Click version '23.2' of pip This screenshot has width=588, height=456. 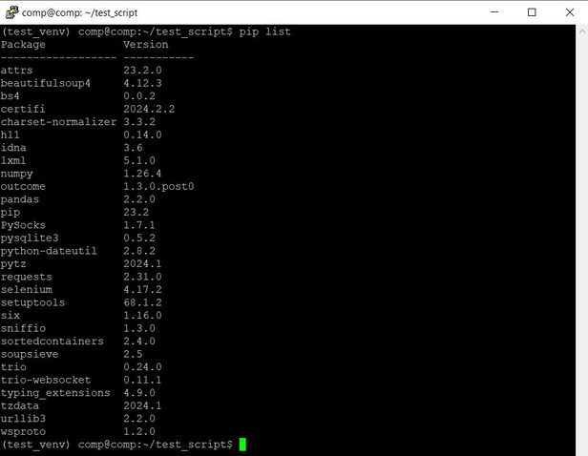pyautogui.click(x=136, y=212)
